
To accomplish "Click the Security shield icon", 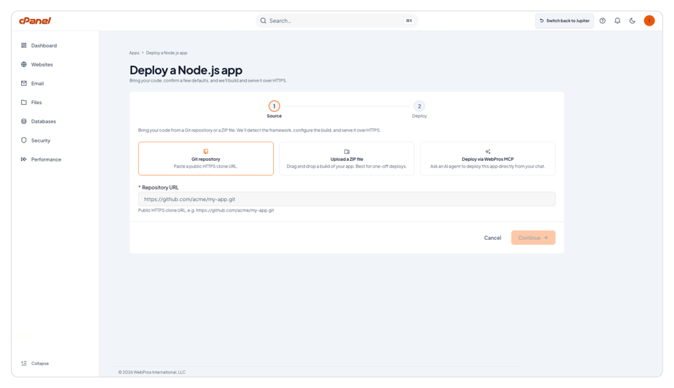I will (x=24, y=140).
